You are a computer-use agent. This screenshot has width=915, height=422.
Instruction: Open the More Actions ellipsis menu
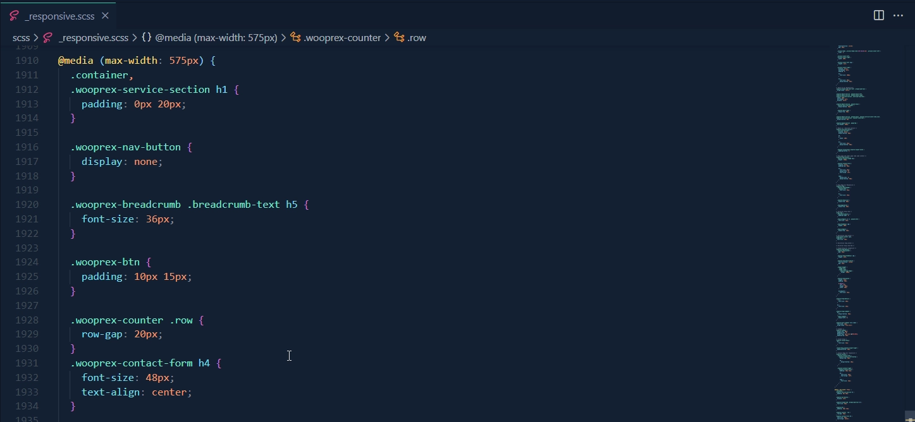coord(898,16)
